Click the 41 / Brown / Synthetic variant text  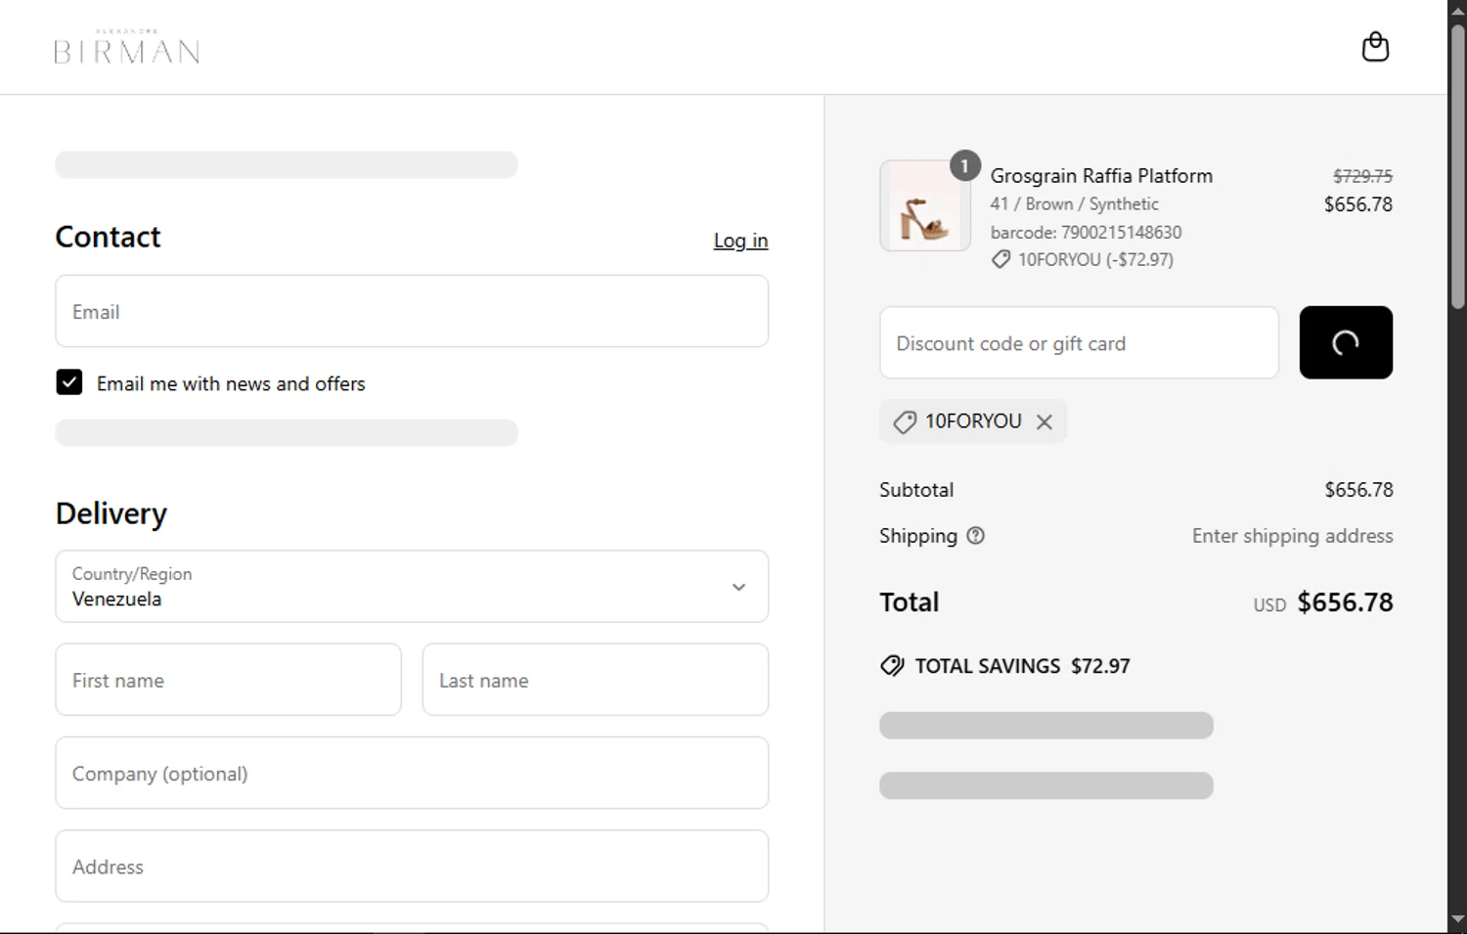pos(1074,204)
